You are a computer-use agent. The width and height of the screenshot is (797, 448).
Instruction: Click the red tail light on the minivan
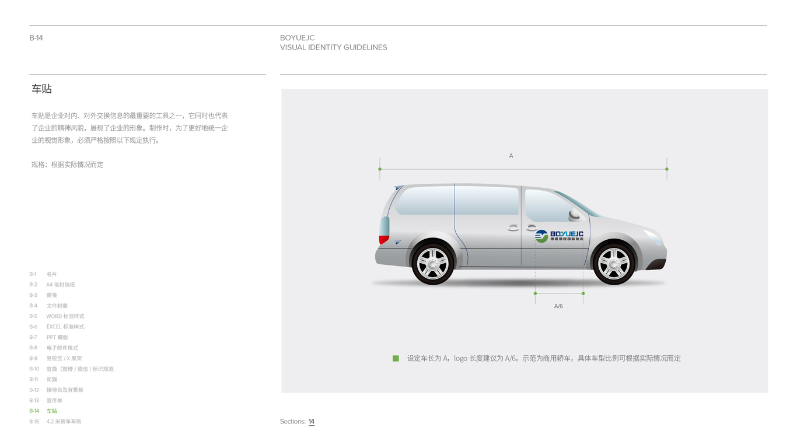[384, 239]
